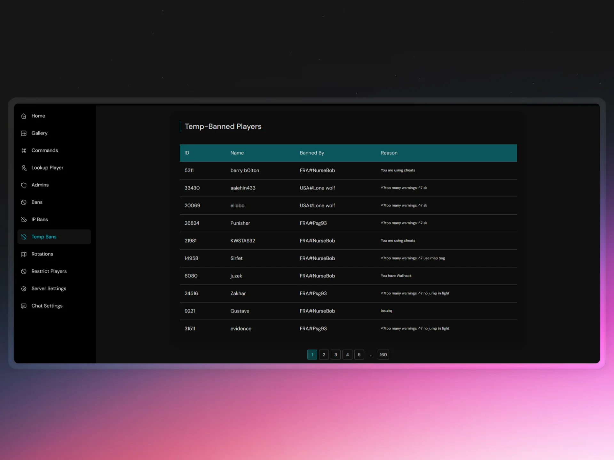Click the Chat Settings message icon
The height and width of the screenshot is (460, 614).
[x=24, y=306]
